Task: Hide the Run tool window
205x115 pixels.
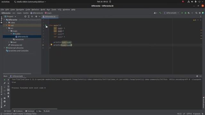Action: (x=201, y=76)
